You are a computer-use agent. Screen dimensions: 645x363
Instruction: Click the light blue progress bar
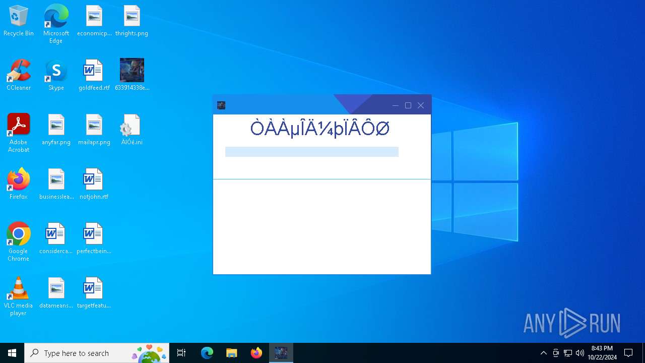click(x=312, y=152)
